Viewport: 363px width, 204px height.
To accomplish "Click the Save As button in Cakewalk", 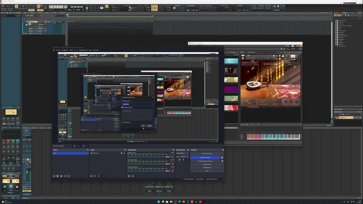I will pyautogui.click(x=254, y=6).
